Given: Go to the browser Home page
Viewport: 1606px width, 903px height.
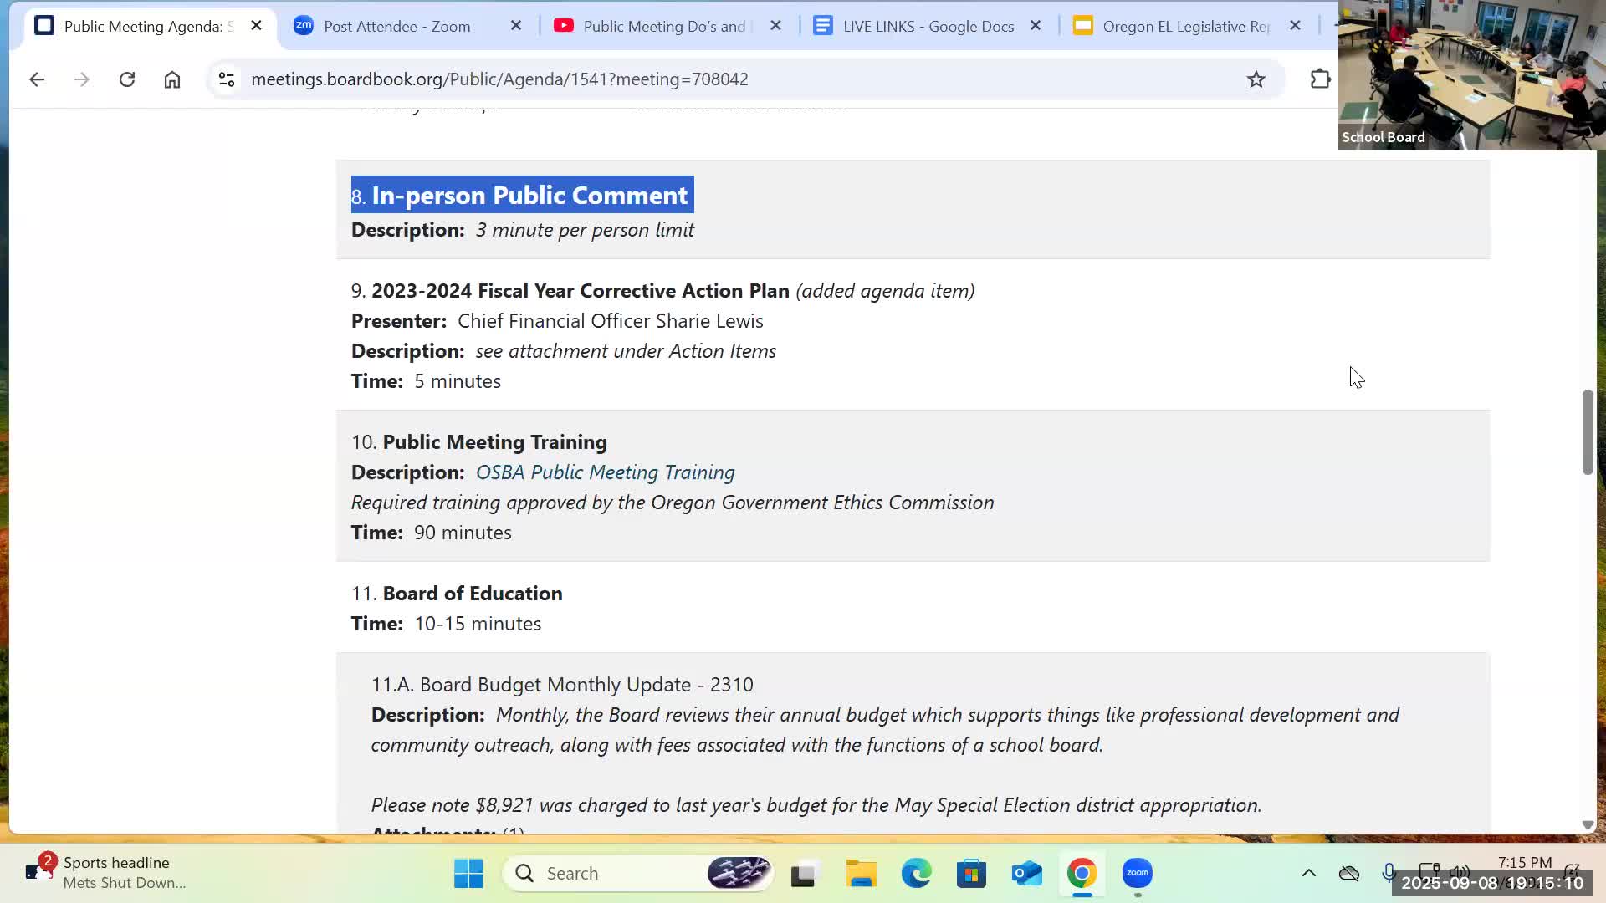Looking at the screenshot, I should click(x=172, y=79).
